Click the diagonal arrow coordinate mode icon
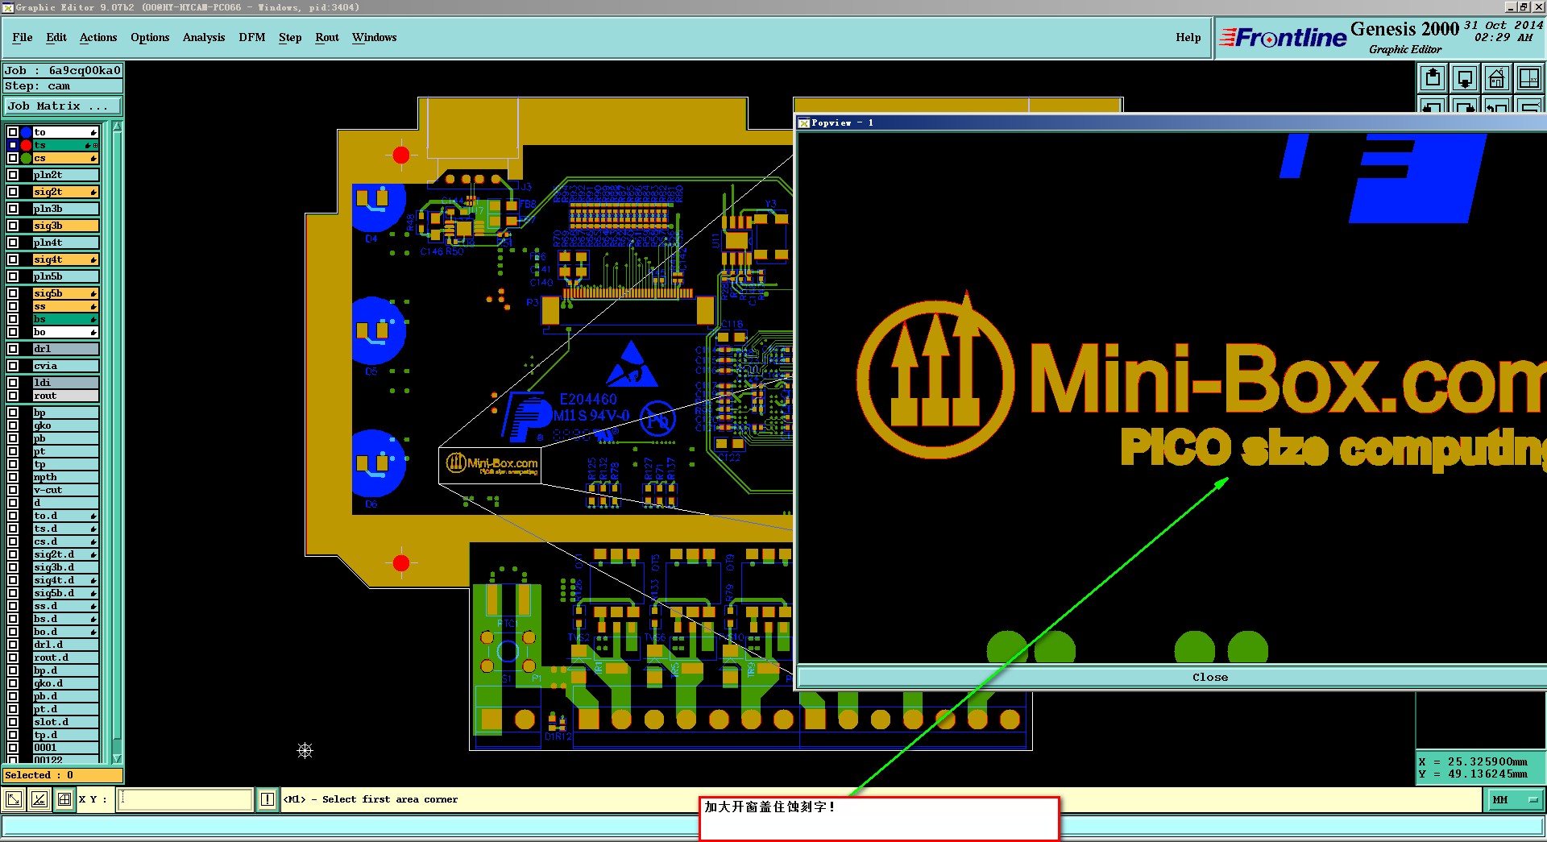This screenshot has height=842, width=1547. [x=14, y=799]
